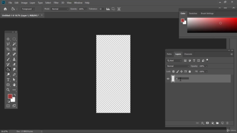Open the layer blend mode Normal dropdown
237x133 pixels.
(x=178, y=66)
